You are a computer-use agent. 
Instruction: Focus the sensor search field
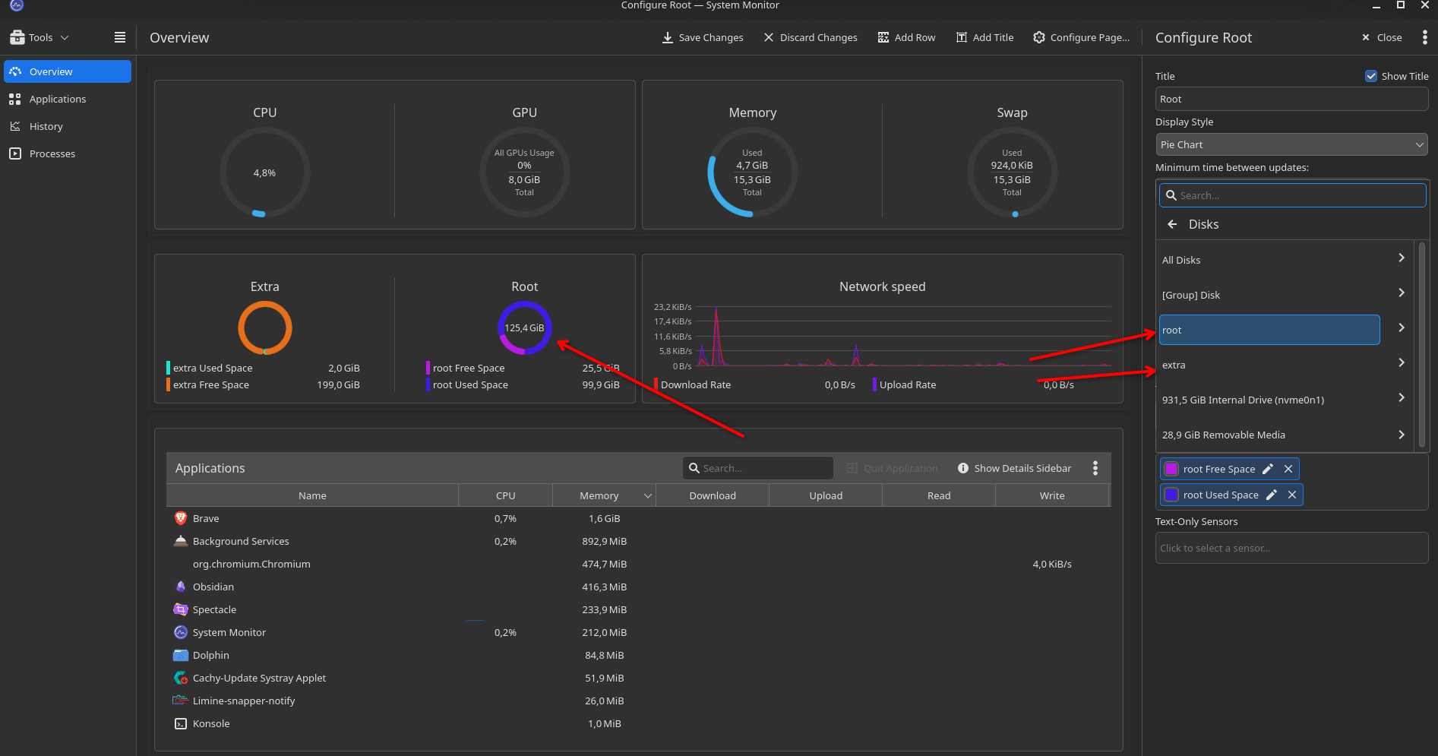pos(1292,195)
